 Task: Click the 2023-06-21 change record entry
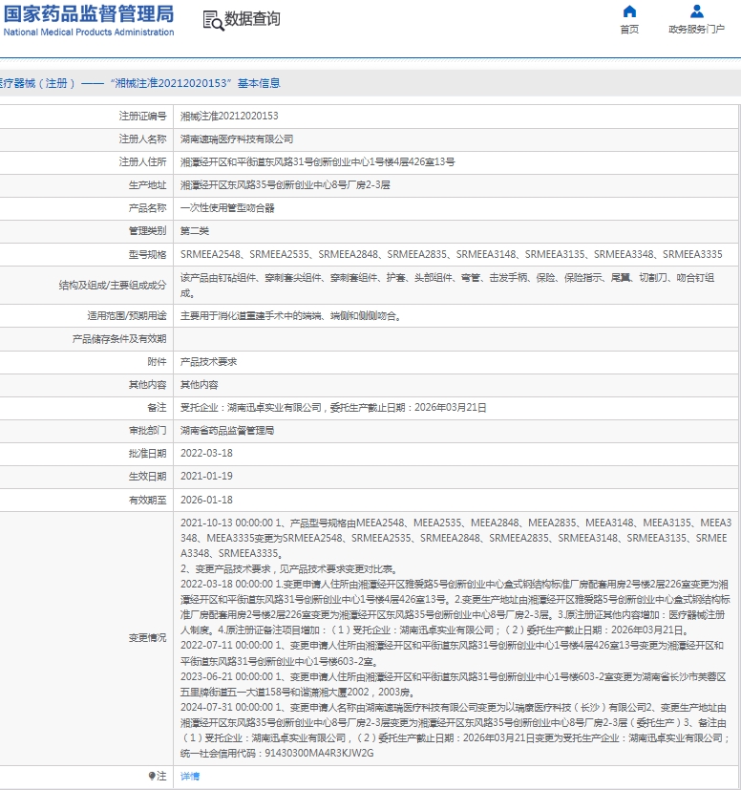click(x=453, y=684)
